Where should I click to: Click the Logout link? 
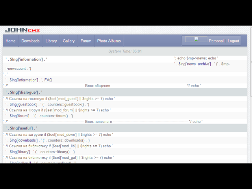click(x=233, y=41)
